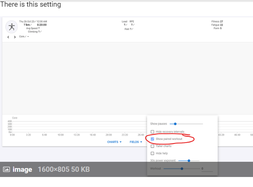Viewport: 253px width, 187px height.
Task: Open the FIELDS dropdown
Action: [x=136, y=142]
